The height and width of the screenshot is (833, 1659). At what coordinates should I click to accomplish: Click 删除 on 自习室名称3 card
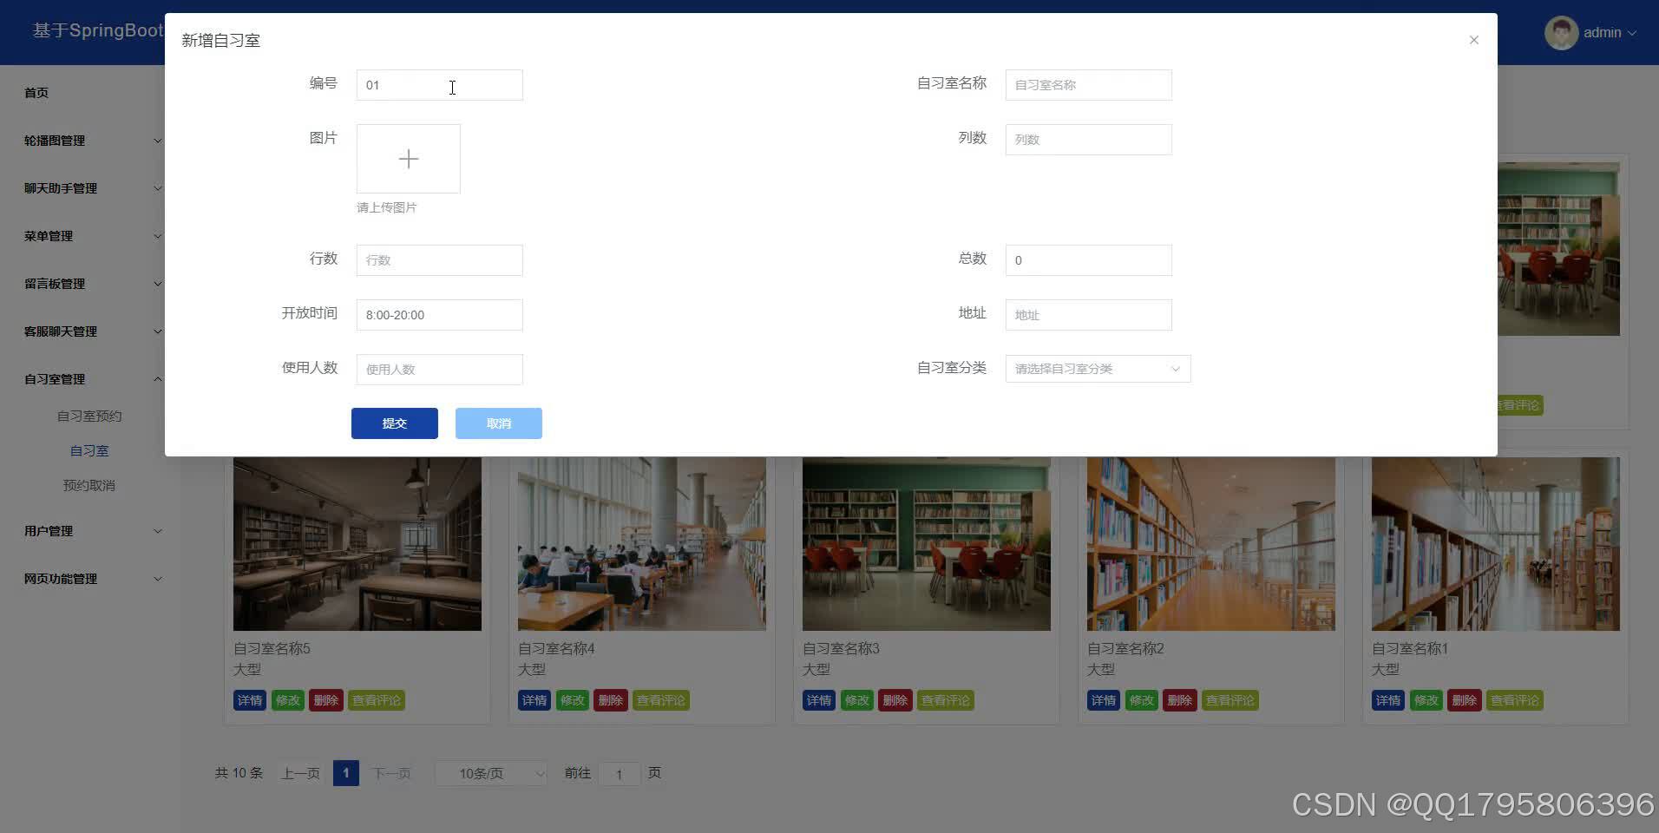895,700
